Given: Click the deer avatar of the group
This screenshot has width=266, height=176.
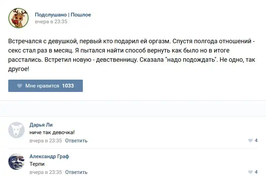Looking at the screenshot, I should (x=18, y=18).
